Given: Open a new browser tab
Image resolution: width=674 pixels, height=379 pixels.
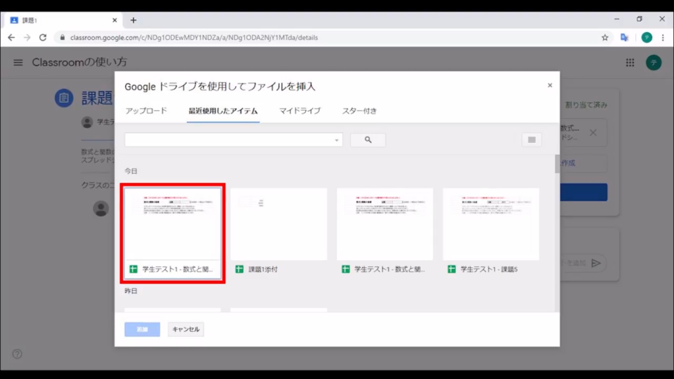Looking at the screenshot, I should click(x=133, y=20).
